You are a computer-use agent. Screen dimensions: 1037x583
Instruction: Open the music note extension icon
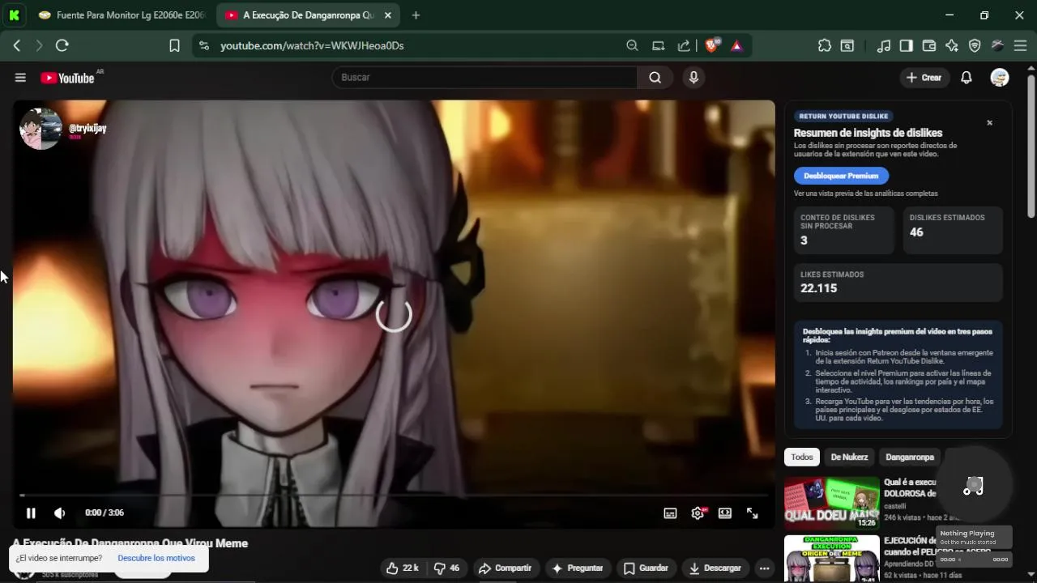coord(884,46)
